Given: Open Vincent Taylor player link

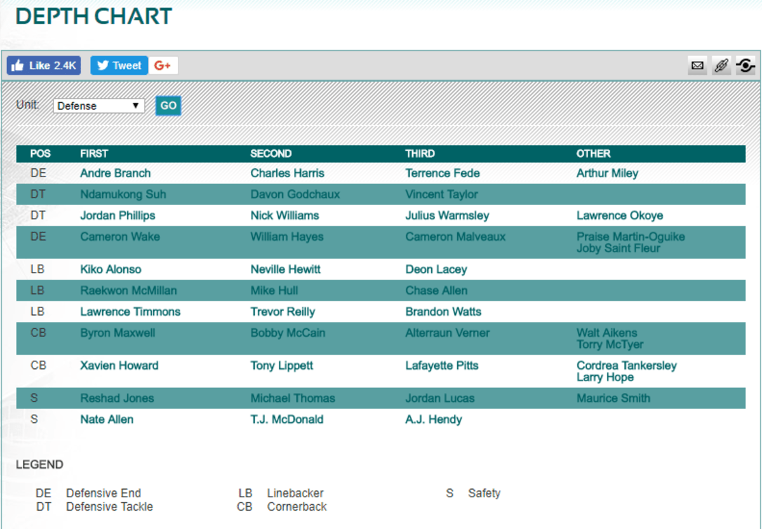Looking at the screenshot, I should click(x=442, y=194).
